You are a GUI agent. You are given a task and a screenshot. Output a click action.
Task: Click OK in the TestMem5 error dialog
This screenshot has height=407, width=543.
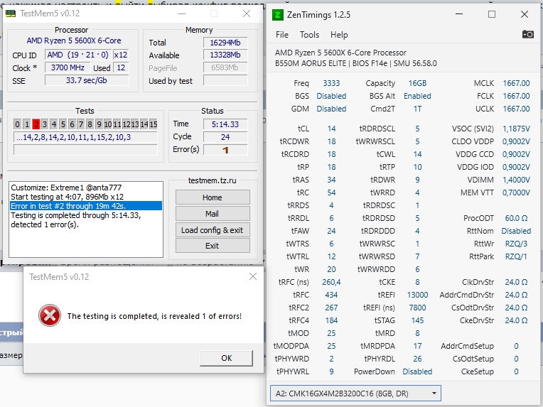click(x=227, y=358)
